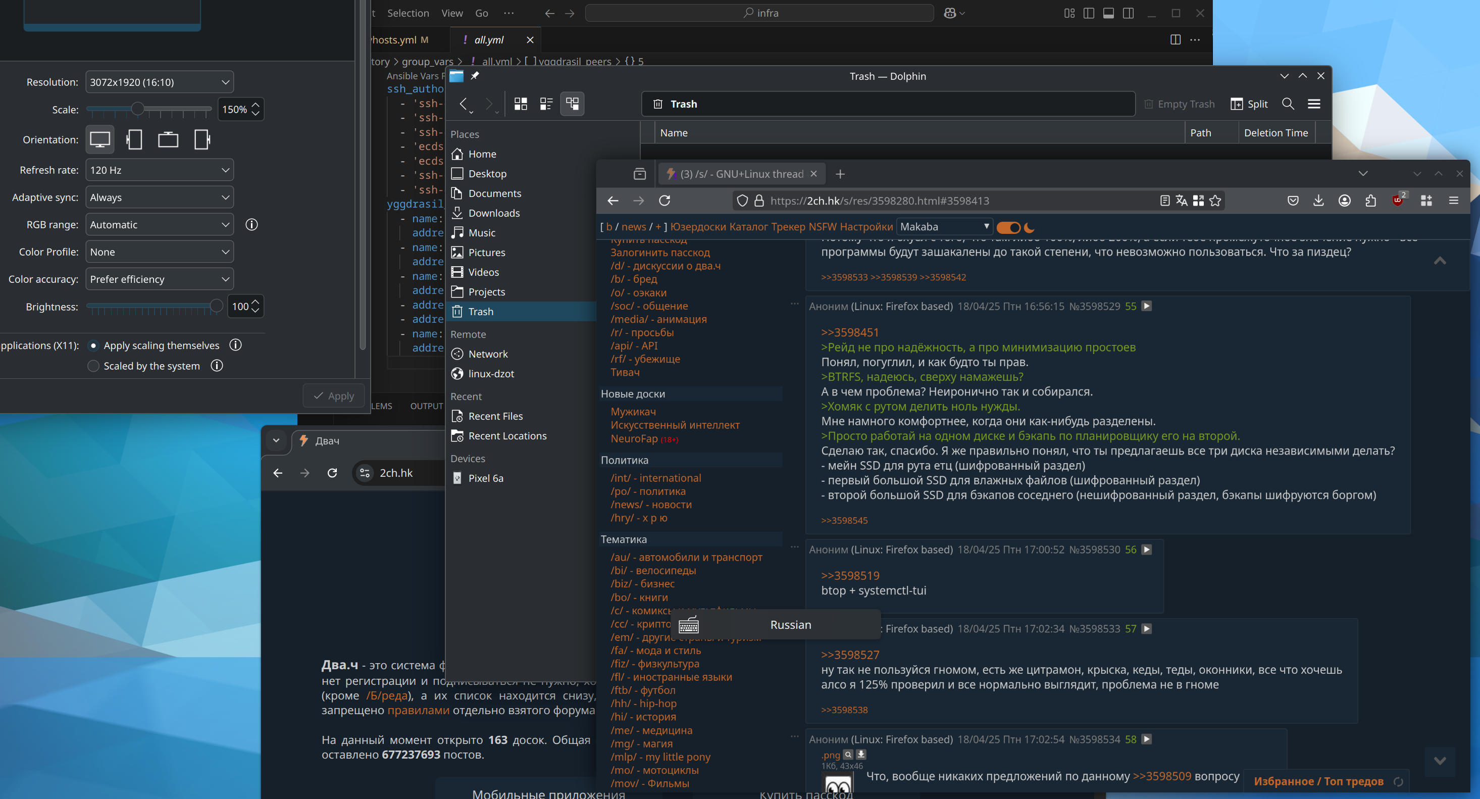Toggle the orange night mode switch
Image resolution: width=1480 pixels, height=799 pixels.
tap(1009, 228)
